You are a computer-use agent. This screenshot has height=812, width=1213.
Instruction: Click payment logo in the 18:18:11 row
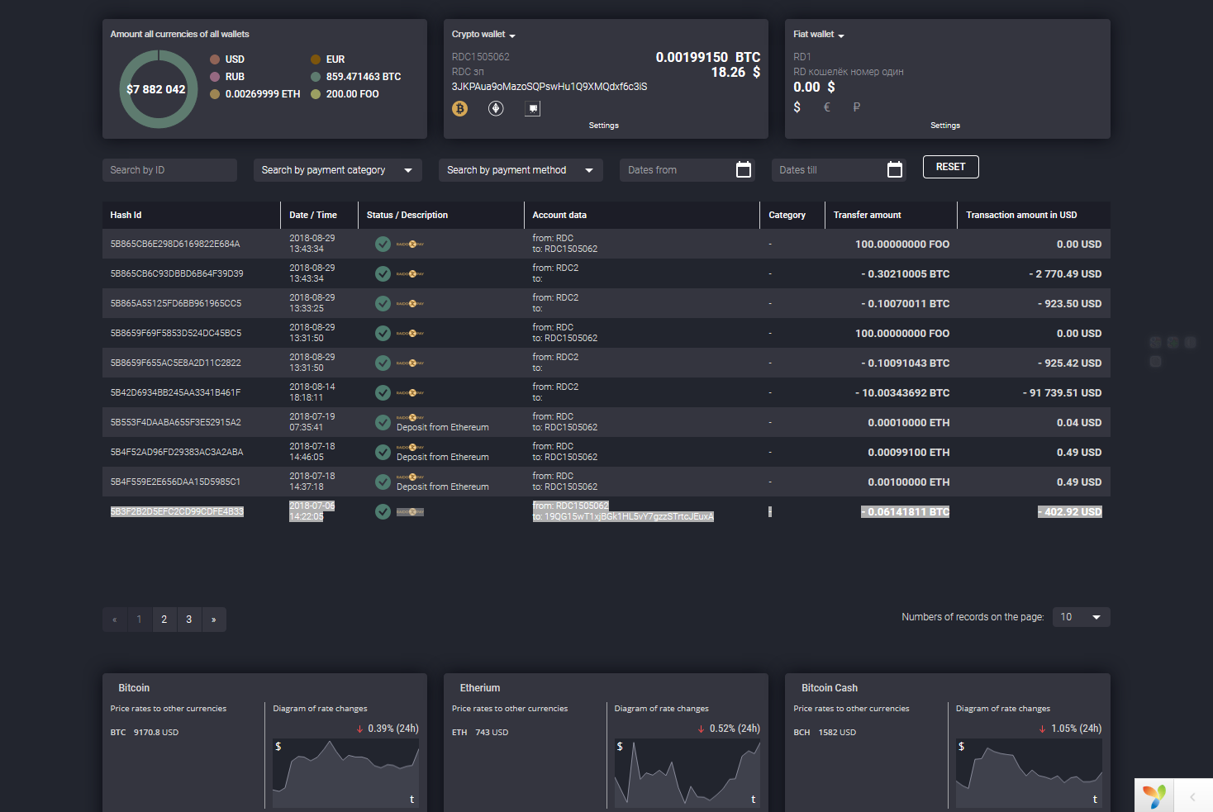410,392
